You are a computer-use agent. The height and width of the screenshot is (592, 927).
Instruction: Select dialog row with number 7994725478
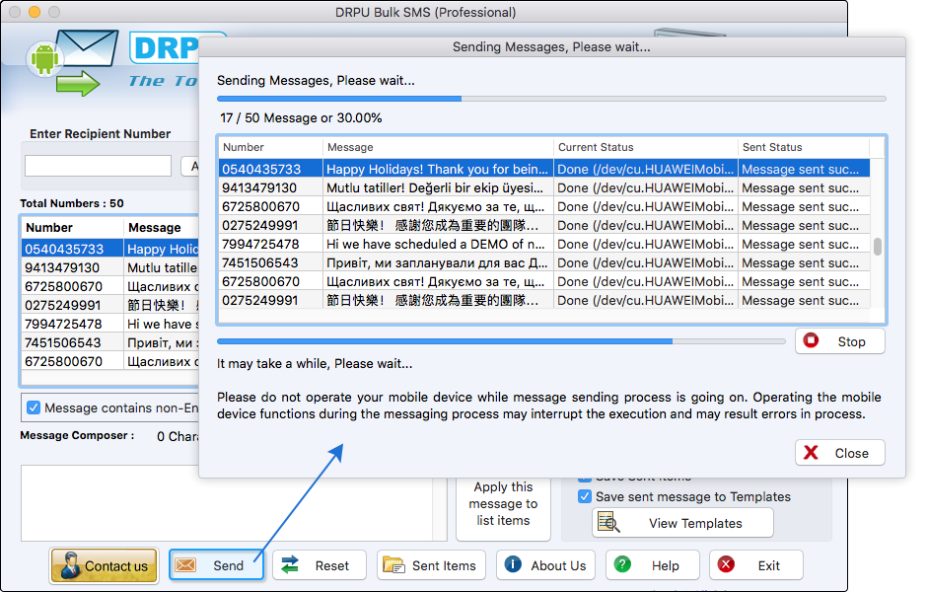coord(544,244)
